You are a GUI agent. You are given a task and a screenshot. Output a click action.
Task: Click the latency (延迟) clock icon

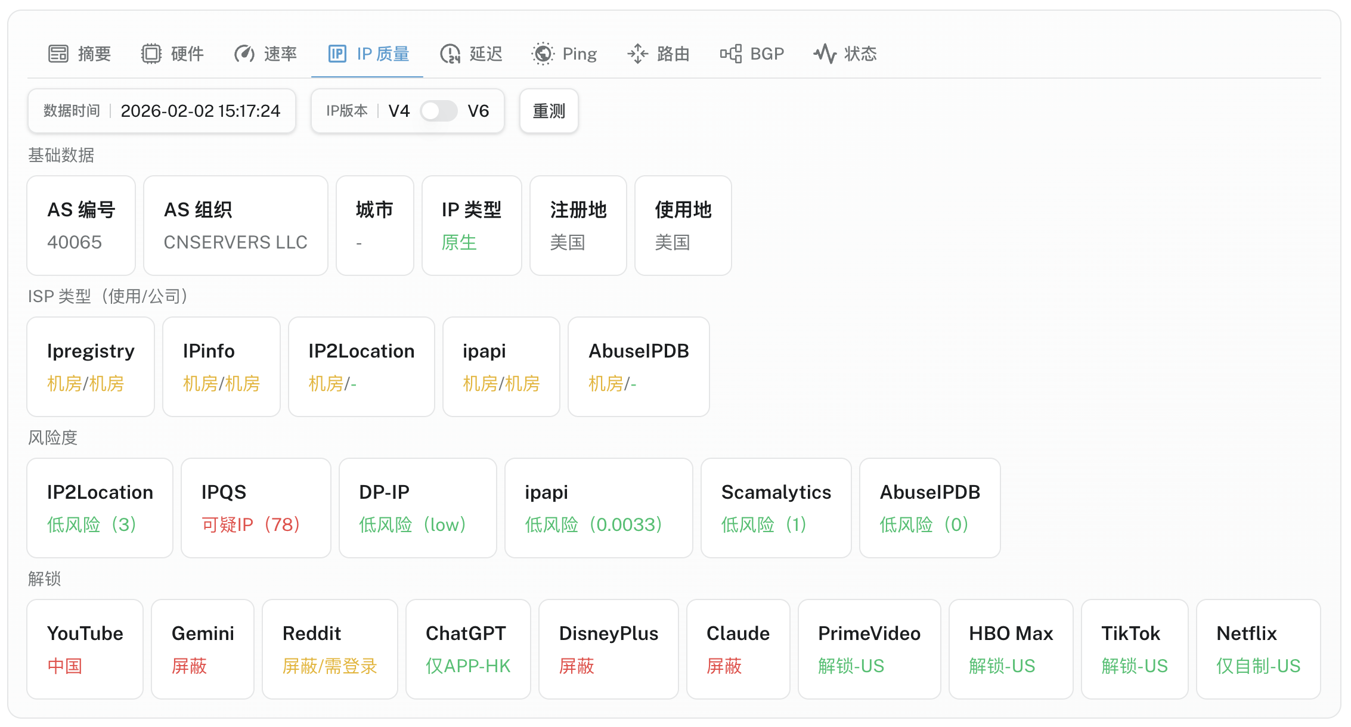click(x=450, y=54)
